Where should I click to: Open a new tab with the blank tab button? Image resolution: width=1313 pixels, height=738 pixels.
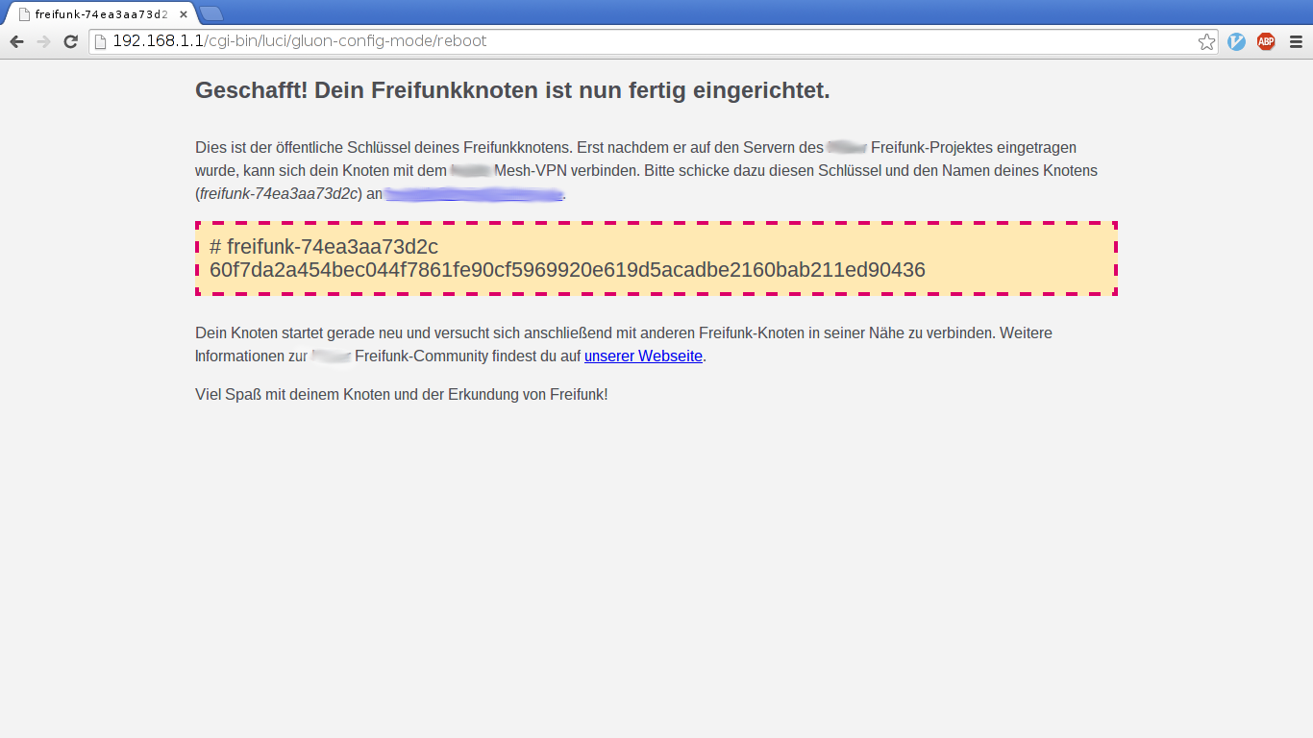[x=211, y=13]
